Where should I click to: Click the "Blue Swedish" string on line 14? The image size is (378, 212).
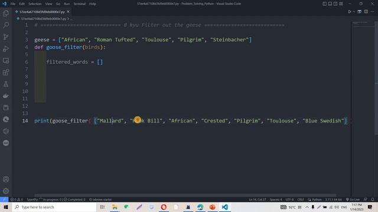(x=323, y=121)
